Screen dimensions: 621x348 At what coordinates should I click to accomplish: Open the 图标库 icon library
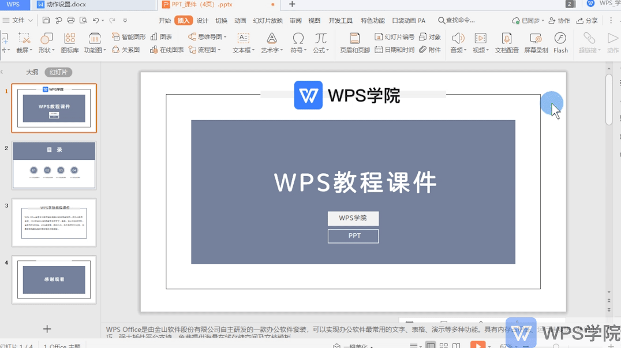click(70, 43)
